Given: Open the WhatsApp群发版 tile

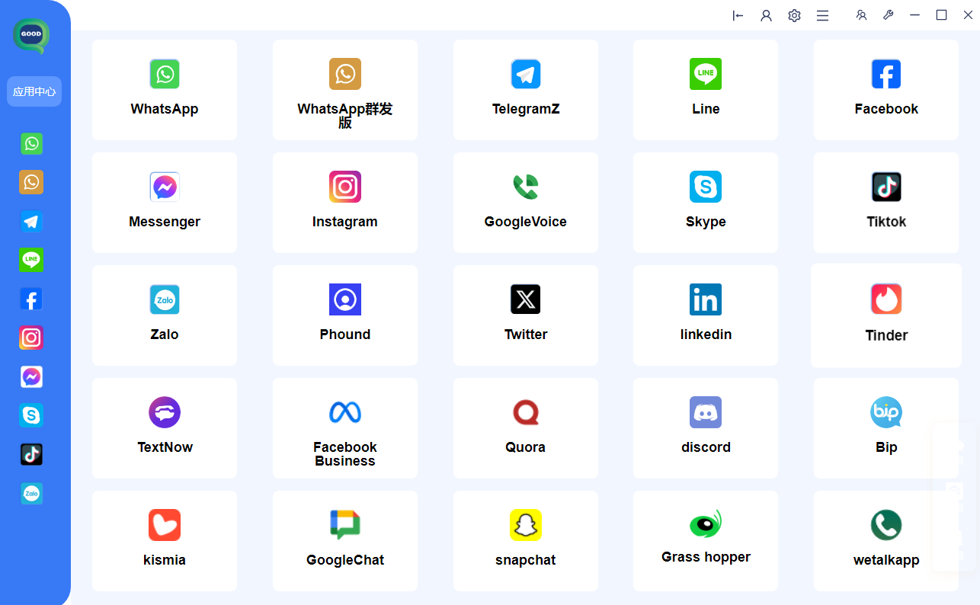Looking at the screenshot, I should coord(345,90).
